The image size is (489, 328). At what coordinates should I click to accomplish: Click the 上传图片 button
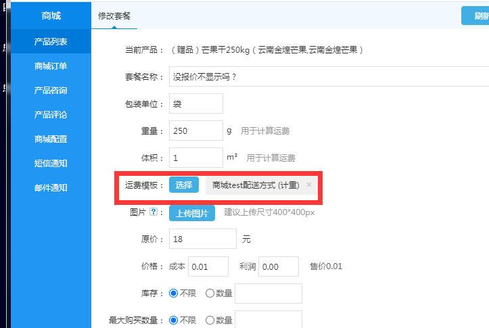coord(192,213)
